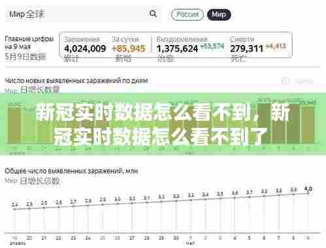Click "Главные цифры на 9 мая" heading
Screen dimensions: 326x248
click(29, 42)
